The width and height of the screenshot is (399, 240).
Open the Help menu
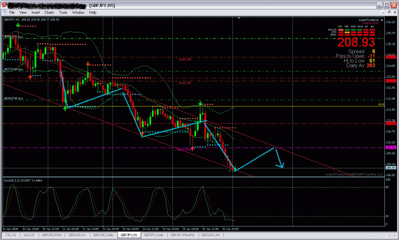point(93,13)
